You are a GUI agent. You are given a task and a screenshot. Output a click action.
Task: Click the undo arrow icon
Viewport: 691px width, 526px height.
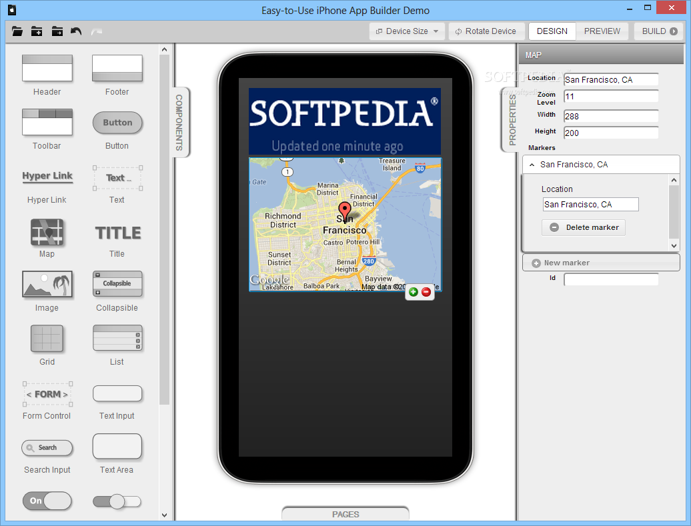(x=76, y=31)
